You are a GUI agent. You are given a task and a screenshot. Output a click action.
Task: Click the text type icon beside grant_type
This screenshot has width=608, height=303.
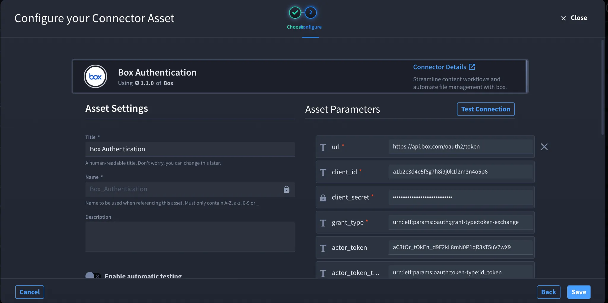tap(323, 223)
